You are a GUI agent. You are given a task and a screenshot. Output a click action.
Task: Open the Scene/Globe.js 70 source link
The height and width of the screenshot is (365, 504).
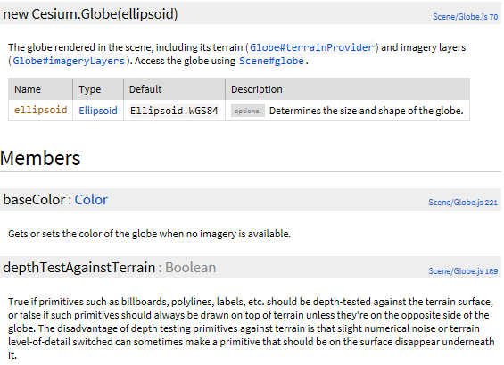(465, 17)
